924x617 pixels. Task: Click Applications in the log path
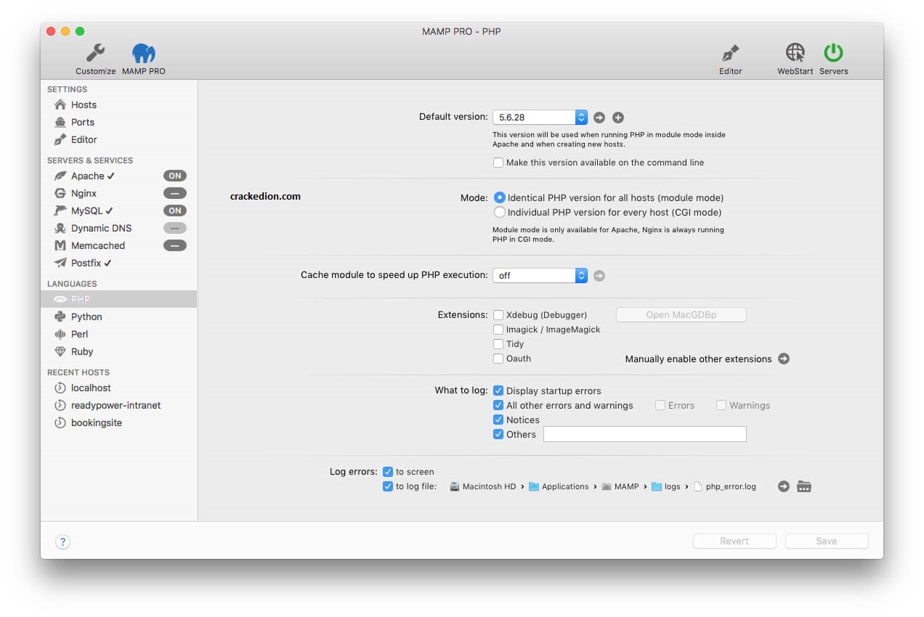(559, 486)
